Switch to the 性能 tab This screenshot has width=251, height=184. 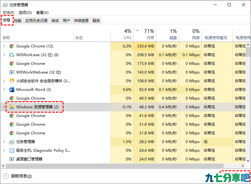coord(18,20)
